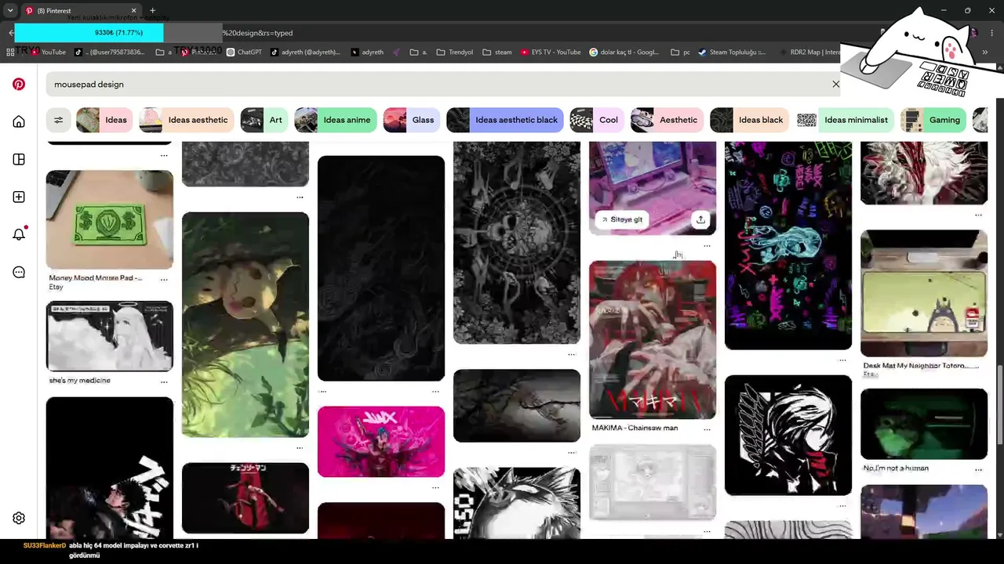This screenshot has width=1004, height=564.
Task: Expand the pc bookmark folder
Action: pos(681,52)
